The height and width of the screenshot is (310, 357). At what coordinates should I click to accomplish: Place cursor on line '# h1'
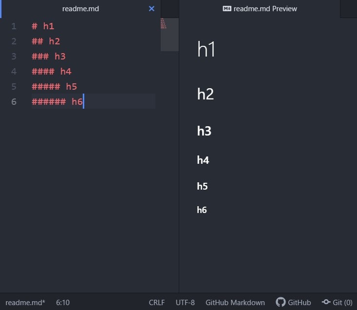coord(43,26)
